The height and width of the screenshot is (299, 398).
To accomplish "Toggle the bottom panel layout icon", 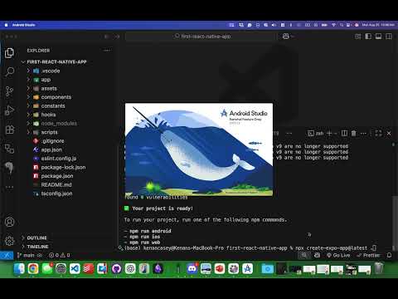I will click(x=378, y=37).
